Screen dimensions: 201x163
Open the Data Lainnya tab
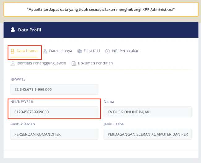pos(58,51)
